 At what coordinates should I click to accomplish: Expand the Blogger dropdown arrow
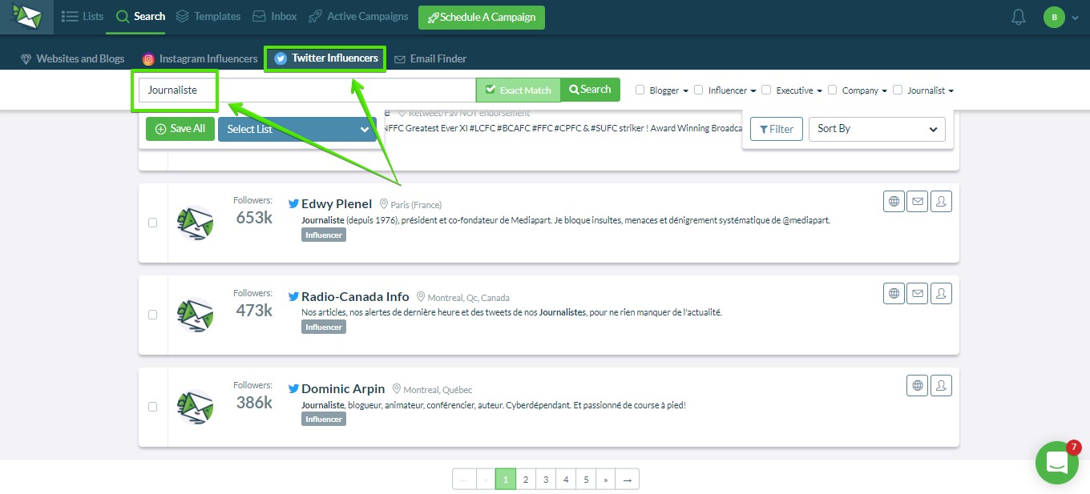click(x=686, y=91)
